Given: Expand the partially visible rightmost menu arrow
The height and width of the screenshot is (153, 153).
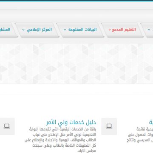Looking at the screenshot, I should 149,30.
